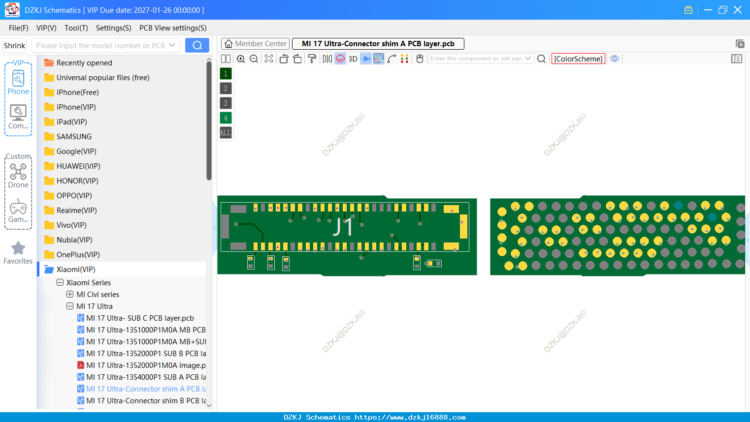The width and height of the screenshot is (750, 422).
Task: Expand the SAMSUNG folder
Action: pyautogui.click(x=74, y=137)
